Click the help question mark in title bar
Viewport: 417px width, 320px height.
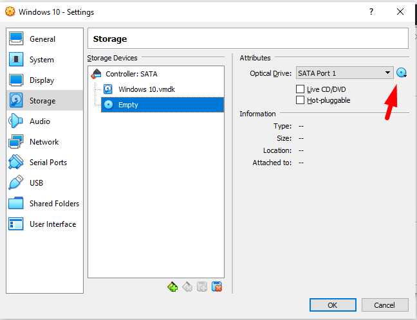(x=371, y=12)
